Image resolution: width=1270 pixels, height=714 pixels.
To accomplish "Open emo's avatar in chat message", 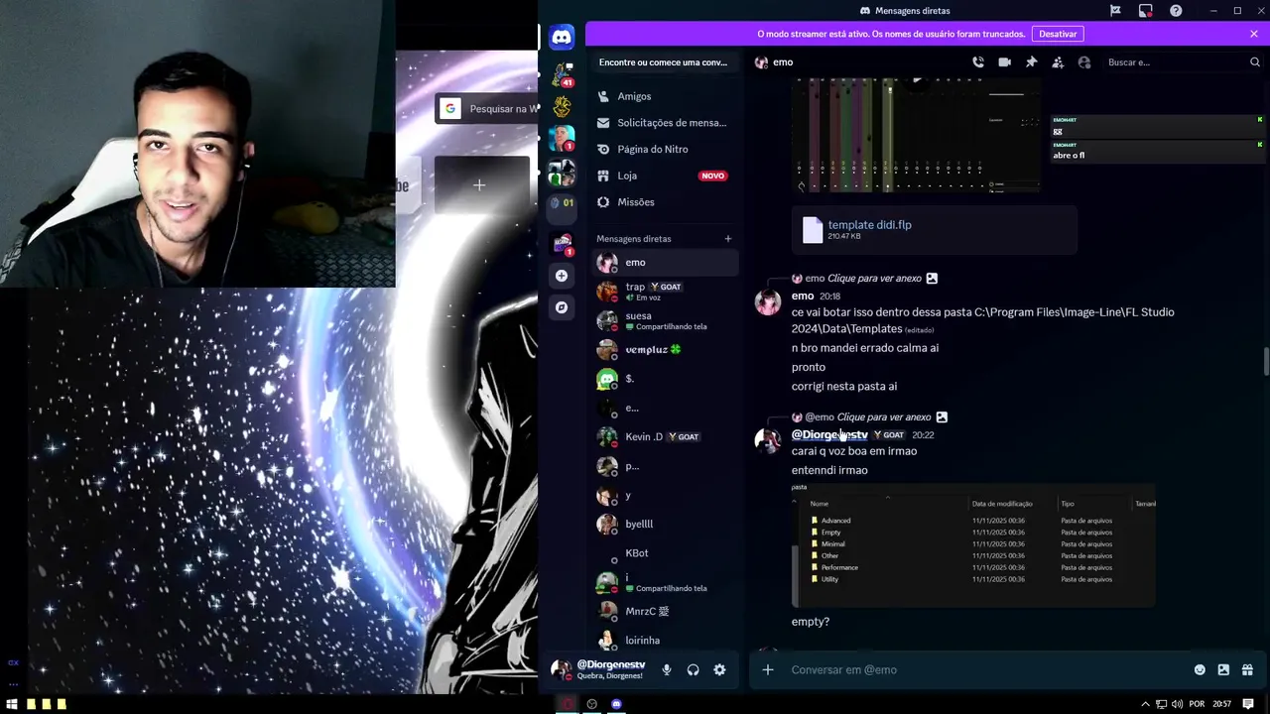I will (768, 302).
